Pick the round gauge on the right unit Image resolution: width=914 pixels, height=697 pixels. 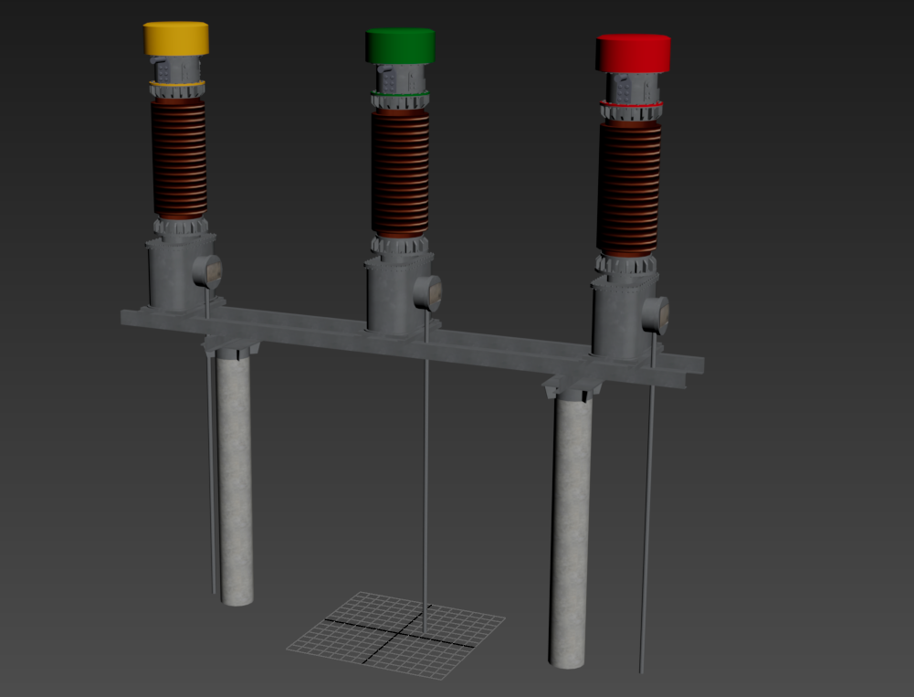[657, 314]
